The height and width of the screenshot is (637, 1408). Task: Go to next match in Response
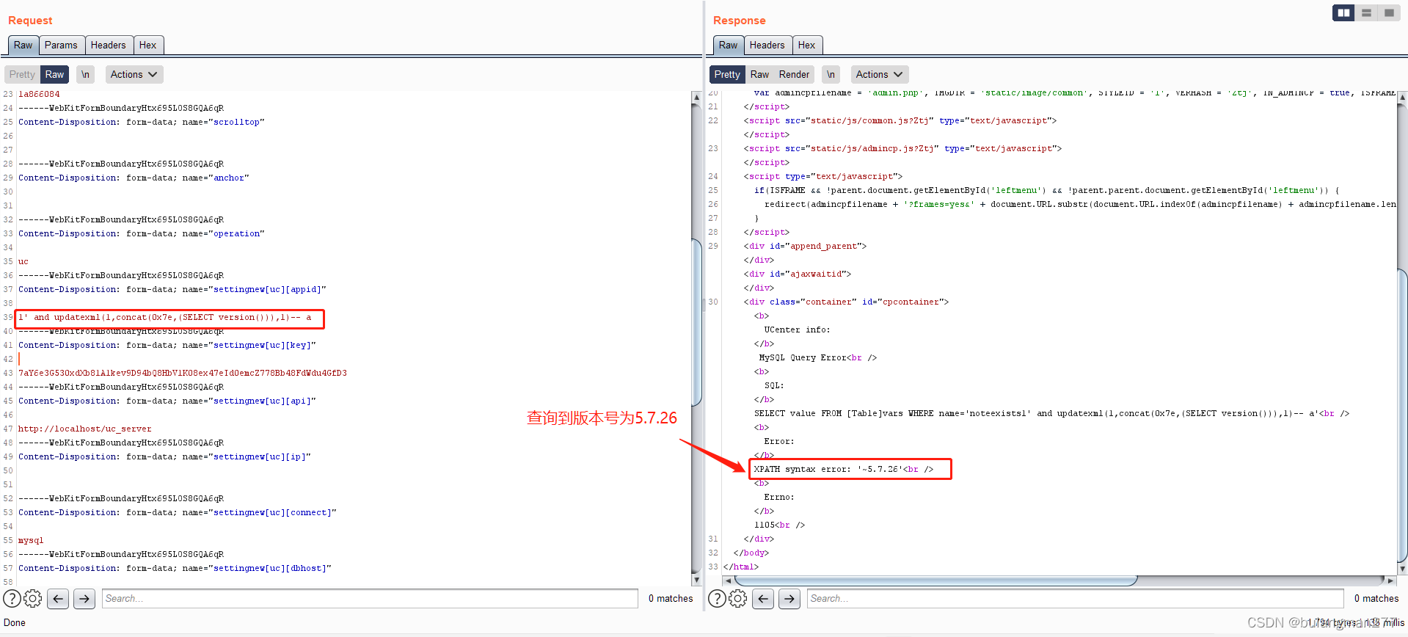coord(789,599)
